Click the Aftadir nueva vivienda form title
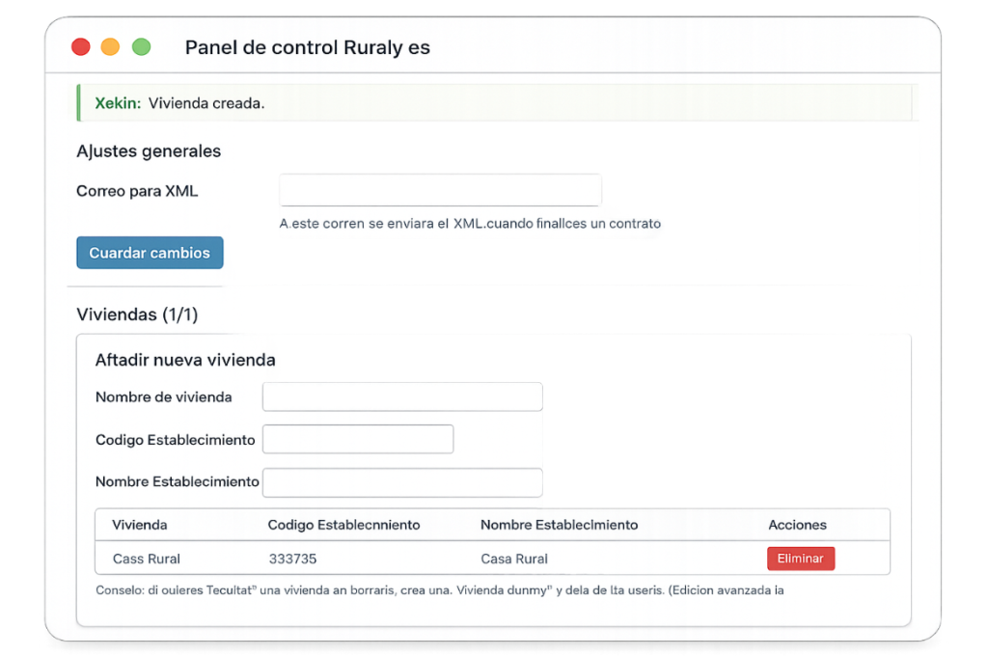Image resolution: width=988 pixels, height=656 pixels. pos(185,360)
